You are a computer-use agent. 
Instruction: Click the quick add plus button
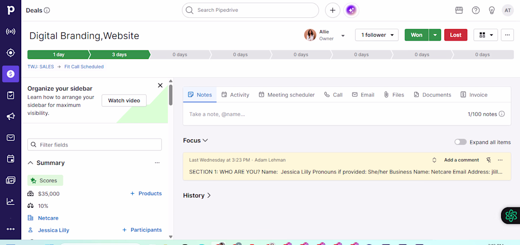tap(333, 10)
